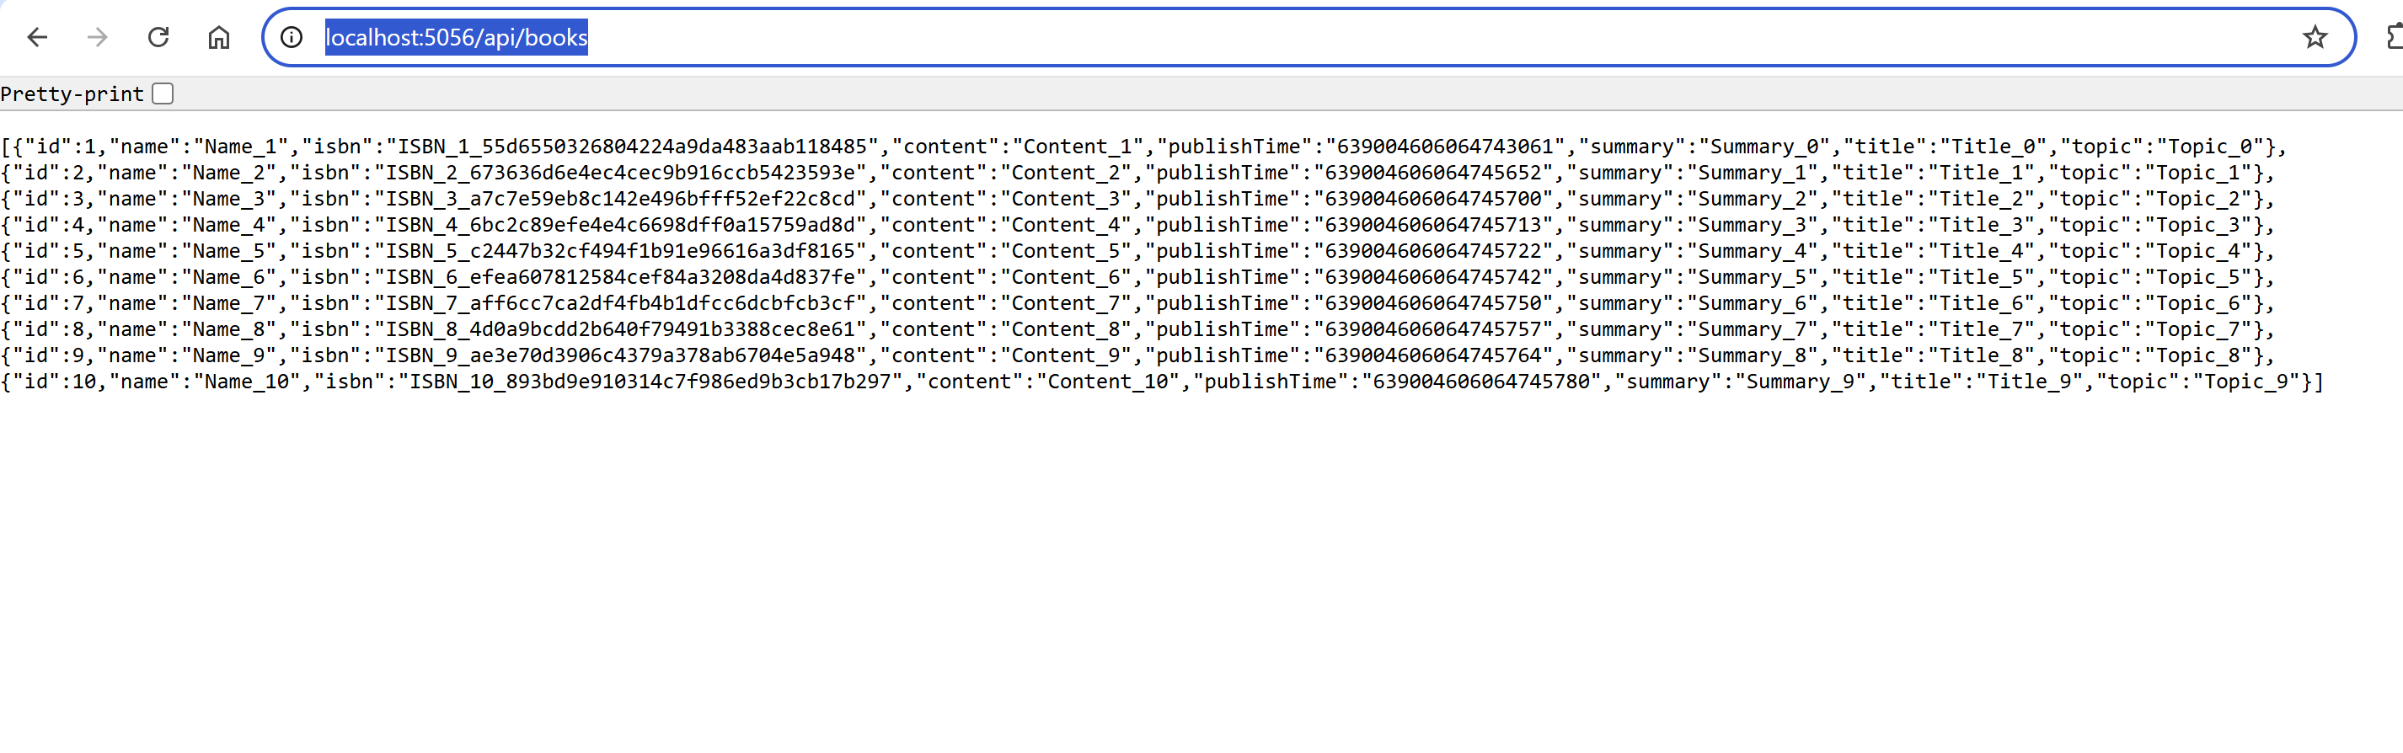Click the ISBN_6_efea607812584cef84a3208da4d837fe value
The image size is (2403, 753).
(x=621, y=277)
